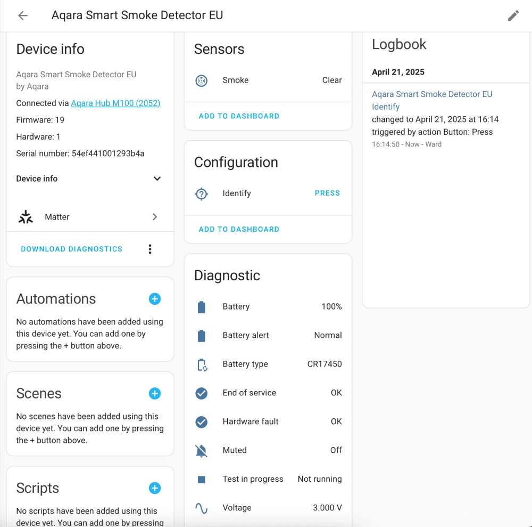
Task: Open the End of service entity
Action: tap(268, 393)
